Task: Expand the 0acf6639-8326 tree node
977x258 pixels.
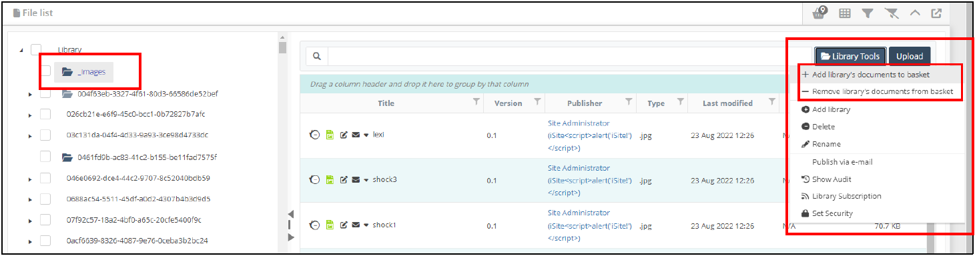Action: pyautogui.click(x=30, y=241)
